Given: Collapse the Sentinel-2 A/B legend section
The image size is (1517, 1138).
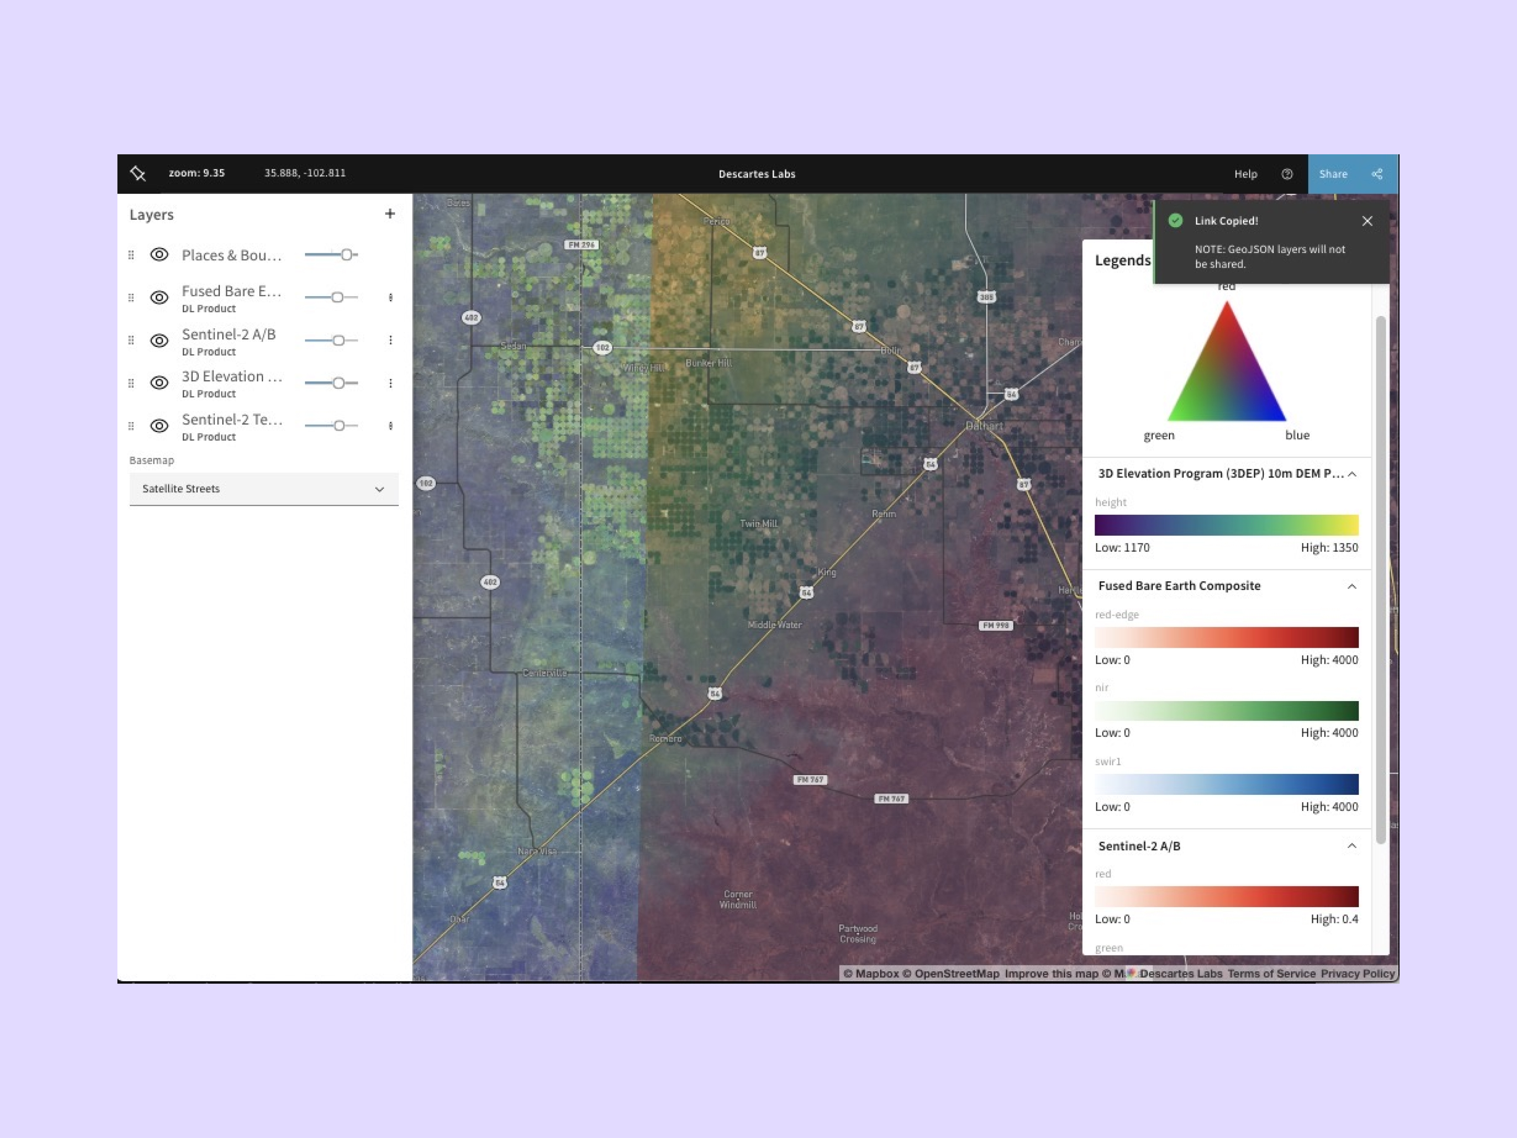Looking at the screenshot, I should (1352, 846).
